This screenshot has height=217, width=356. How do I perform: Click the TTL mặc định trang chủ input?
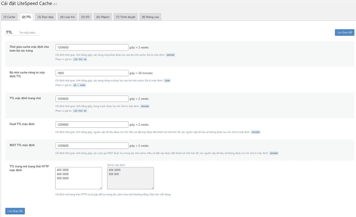pos(92,99)
